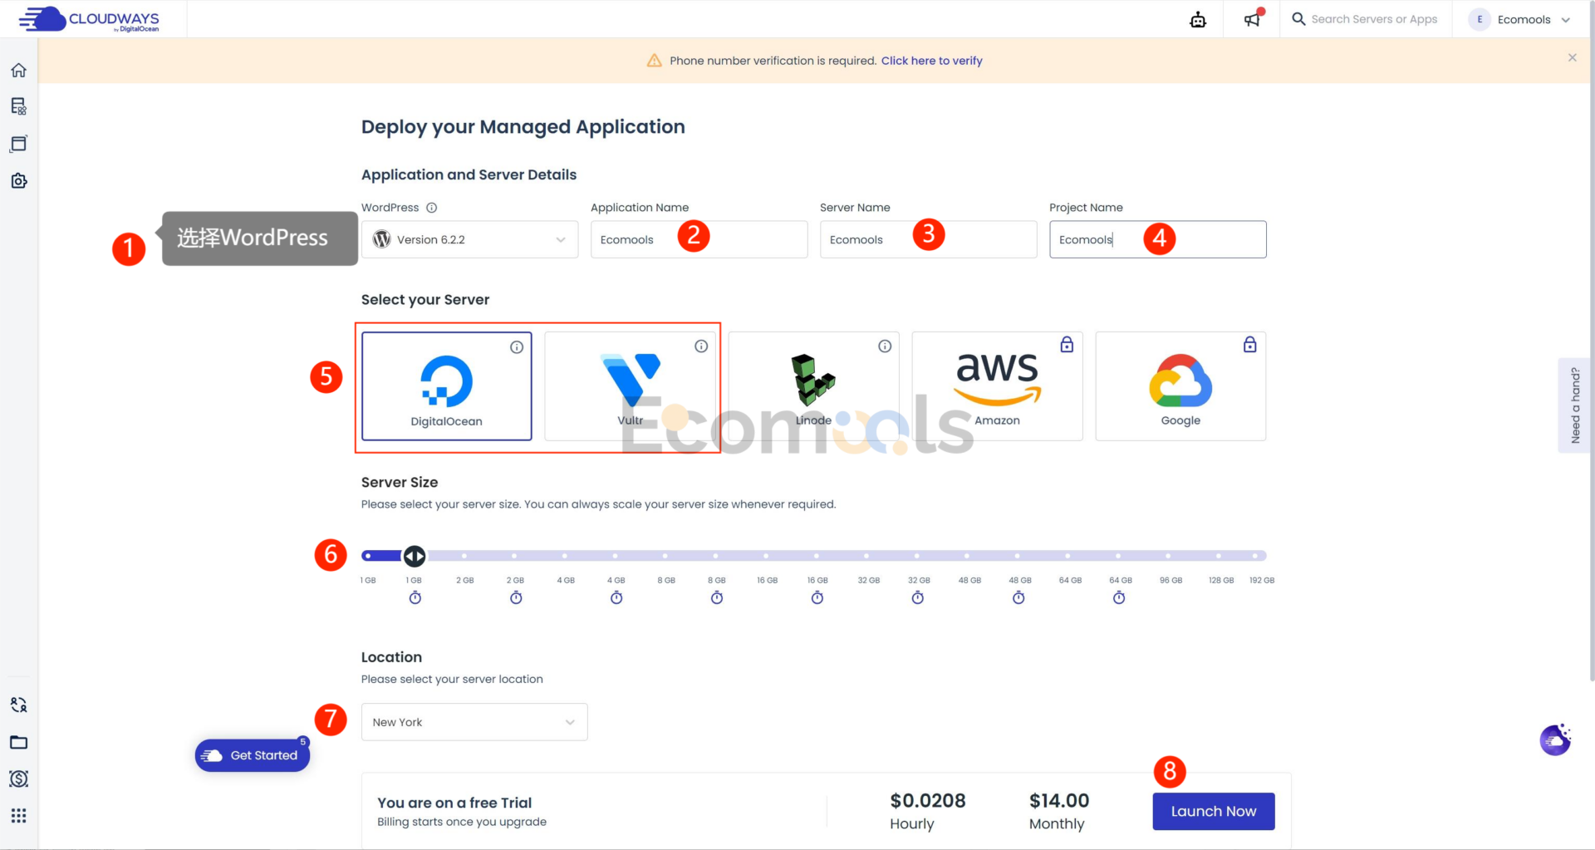Click the timer icon under second 2 GB
This screenshot has height=850, width=1595.
[x=516, y=597]
